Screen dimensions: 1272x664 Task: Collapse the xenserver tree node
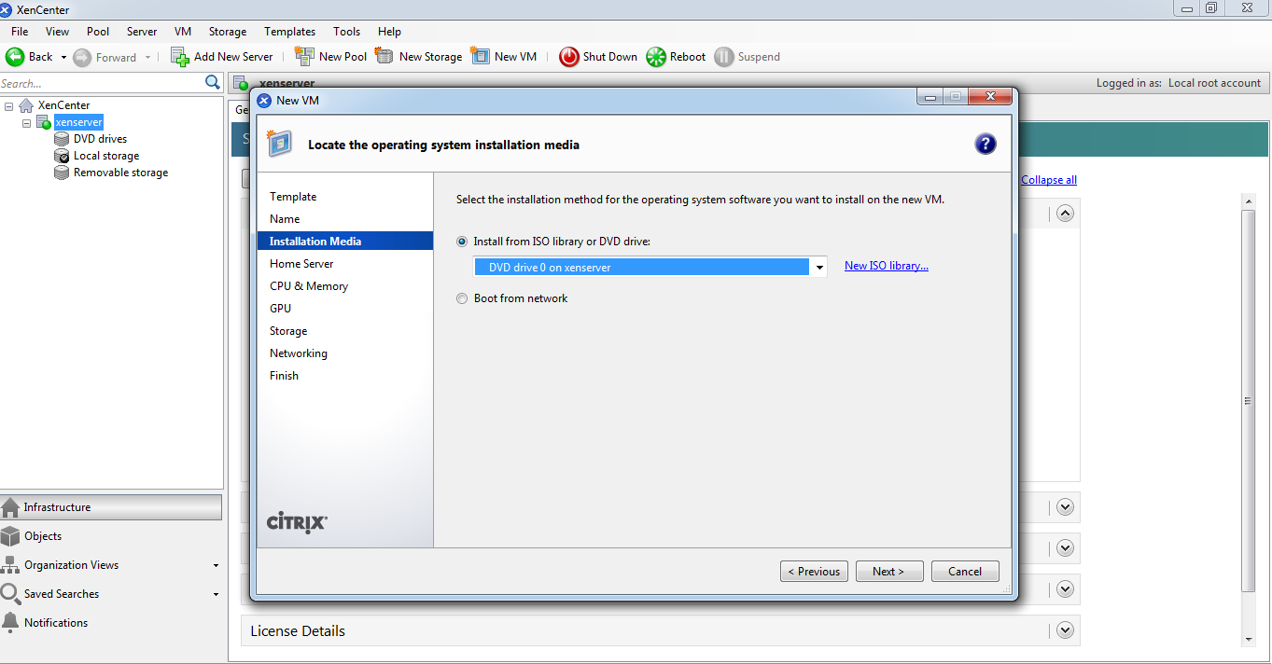(x=26, y=122)
